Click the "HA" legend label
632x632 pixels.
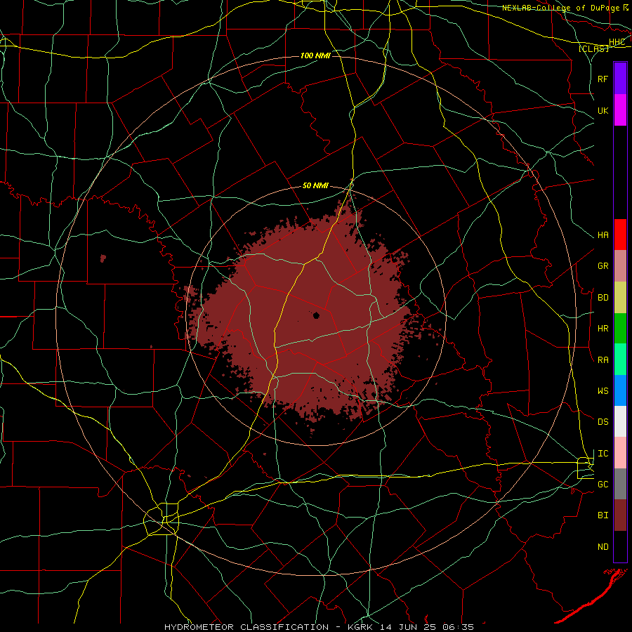(x=603, y=235)
